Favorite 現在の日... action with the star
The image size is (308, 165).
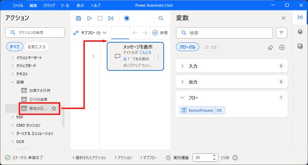tap(54, 108)
